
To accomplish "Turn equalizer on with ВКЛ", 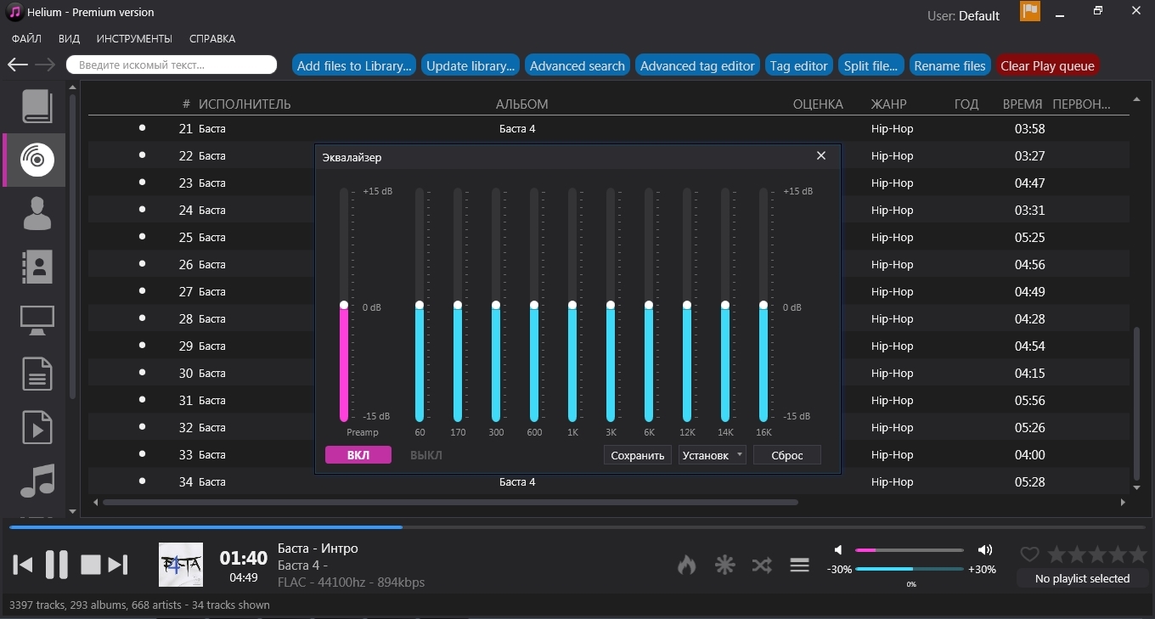I will tap(358, 455).
